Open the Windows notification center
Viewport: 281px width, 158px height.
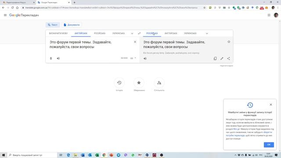coord(276,155)
